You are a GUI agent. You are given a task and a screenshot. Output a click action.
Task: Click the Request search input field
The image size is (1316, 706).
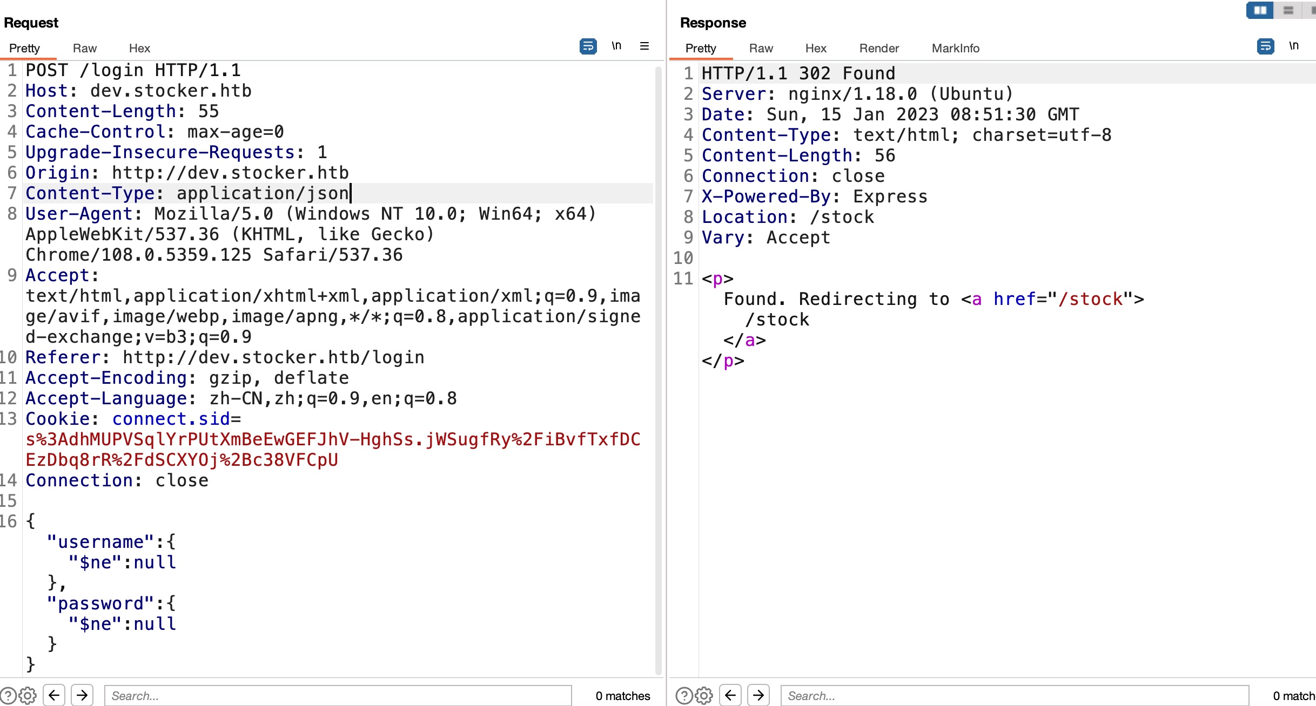[x=338, y=696]
